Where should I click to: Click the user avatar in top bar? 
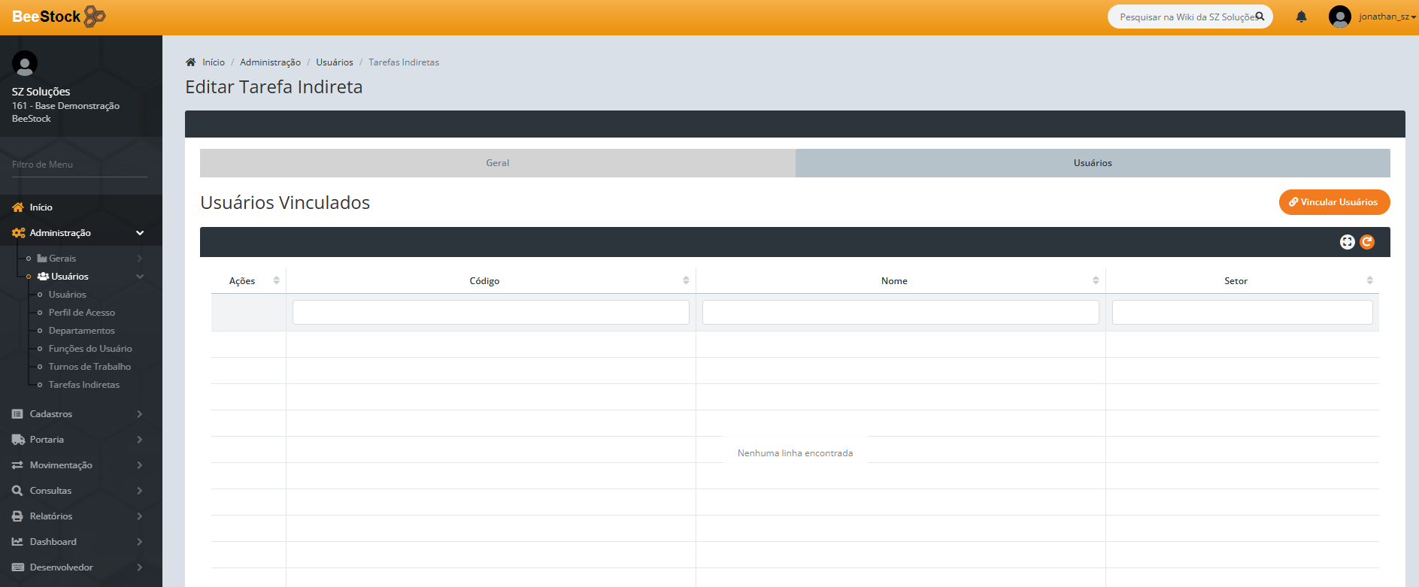[x=1339, y=17]
